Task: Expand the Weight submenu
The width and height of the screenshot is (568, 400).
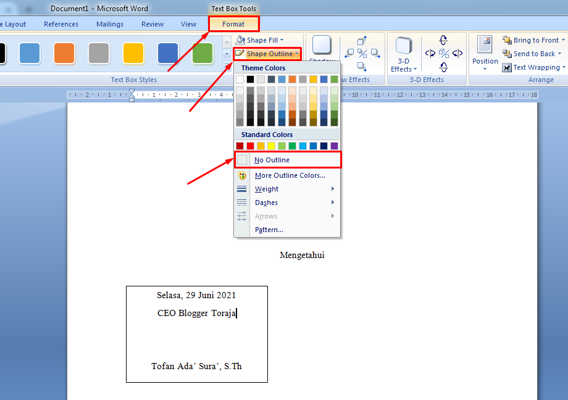Action: click(x=266, y=189)
